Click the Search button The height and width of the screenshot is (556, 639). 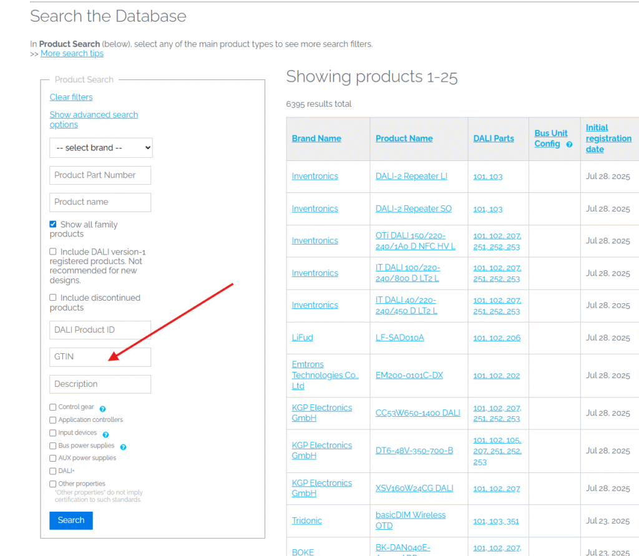[71, 520]
